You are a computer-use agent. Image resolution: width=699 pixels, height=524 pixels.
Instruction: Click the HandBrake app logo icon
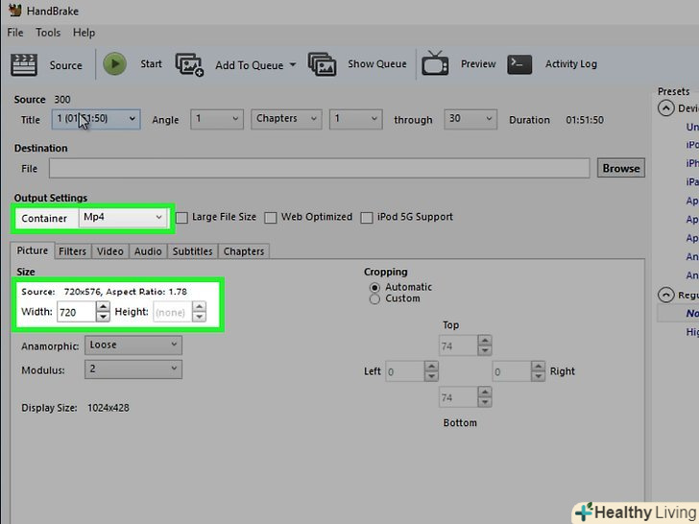coord(14,10)
